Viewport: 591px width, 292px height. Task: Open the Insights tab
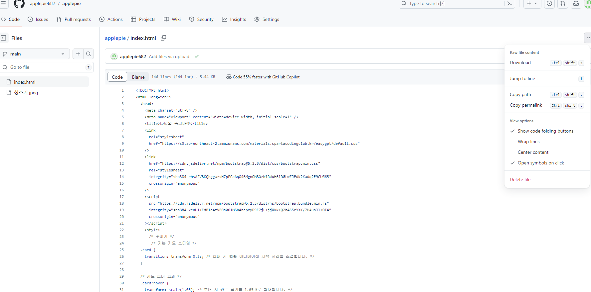pyautogui.click(x=234, y=19)
